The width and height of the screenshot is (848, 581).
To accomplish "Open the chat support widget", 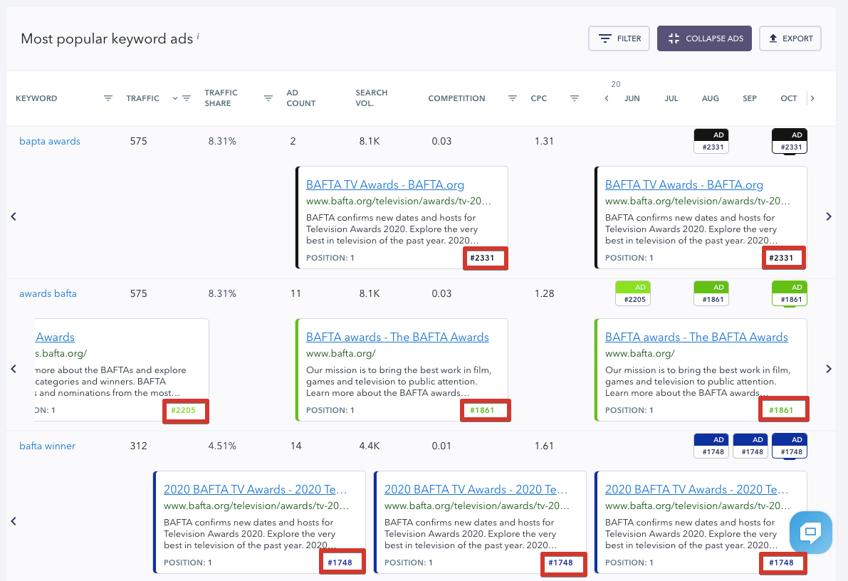I will [811, 533].
